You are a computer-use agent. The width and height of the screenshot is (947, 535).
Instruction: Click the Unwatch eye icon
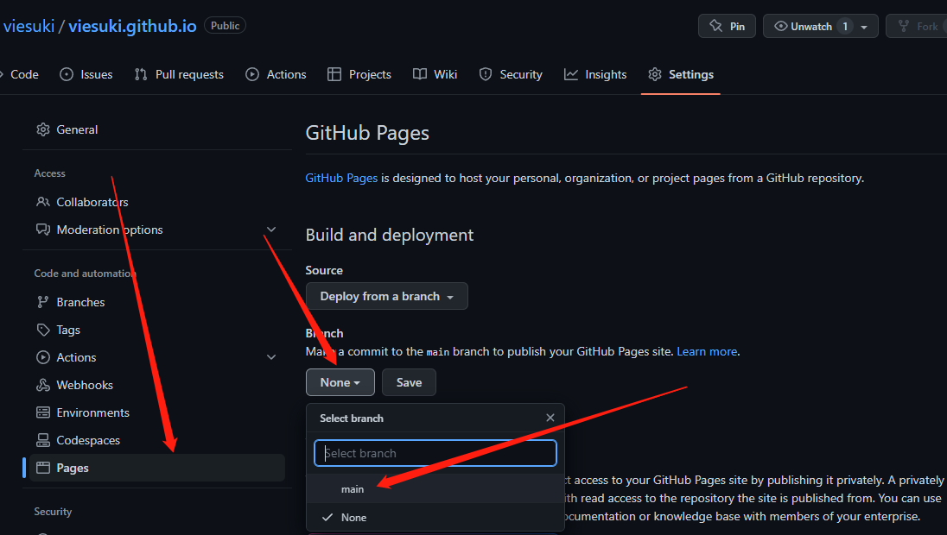click(x=781, y=26)
